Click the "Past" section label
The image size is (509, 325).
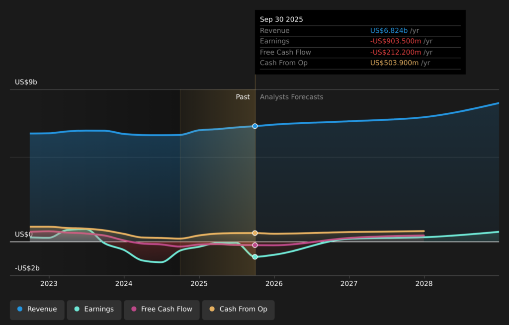coord(243,97)
